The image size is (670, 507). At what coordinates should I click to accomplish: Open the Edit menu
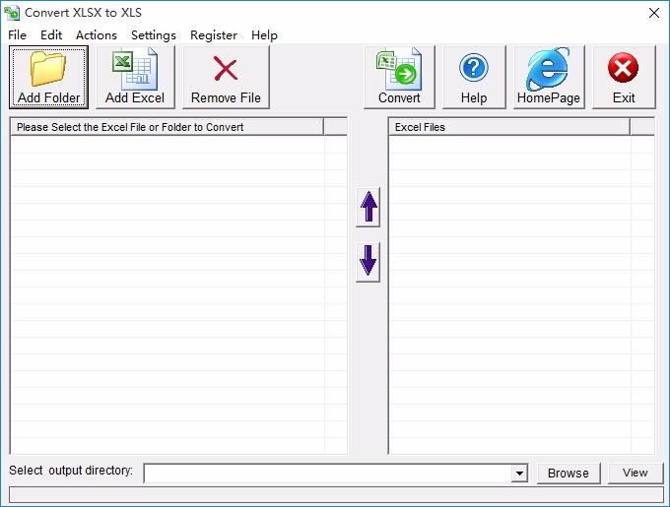(x=51, y=35)
